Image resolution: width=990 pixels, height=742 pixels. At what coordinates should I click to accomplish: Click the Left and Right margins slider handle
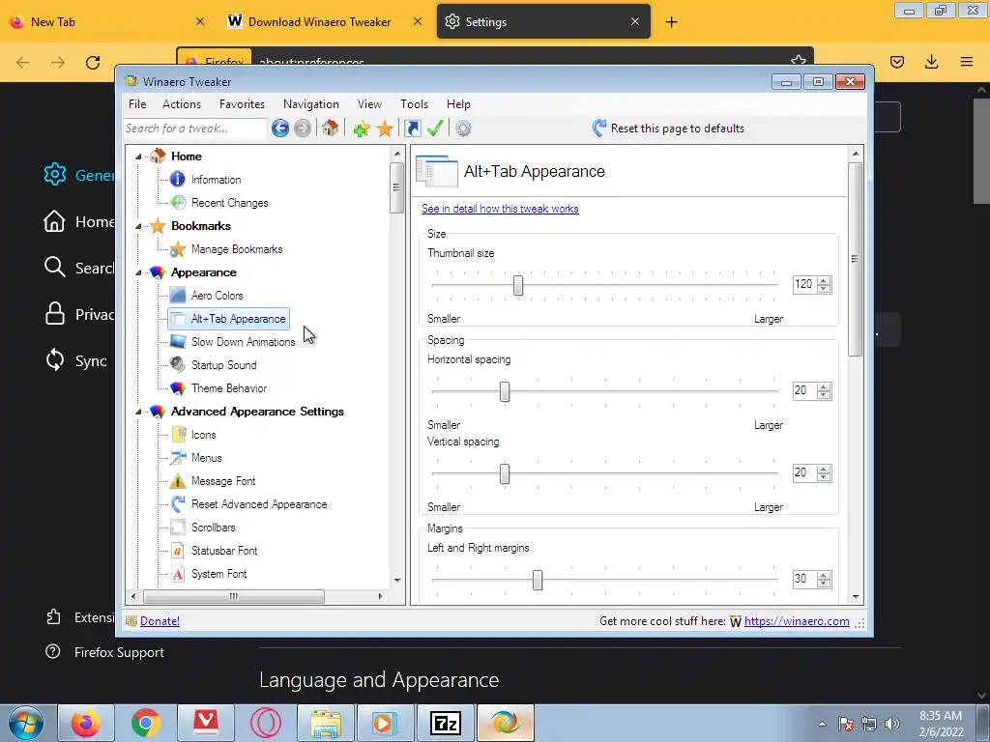pyautogui.click(x=538, y=580)
